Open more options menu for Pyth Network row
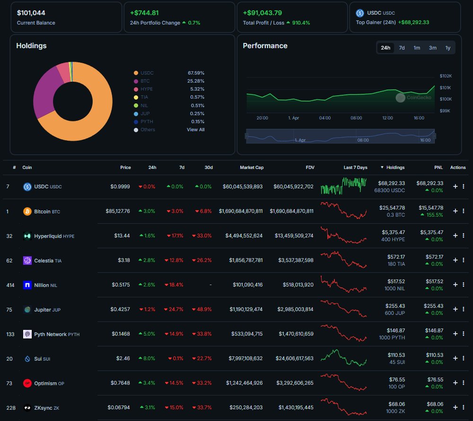The image size is (473, 421). (x=464, y=333)
